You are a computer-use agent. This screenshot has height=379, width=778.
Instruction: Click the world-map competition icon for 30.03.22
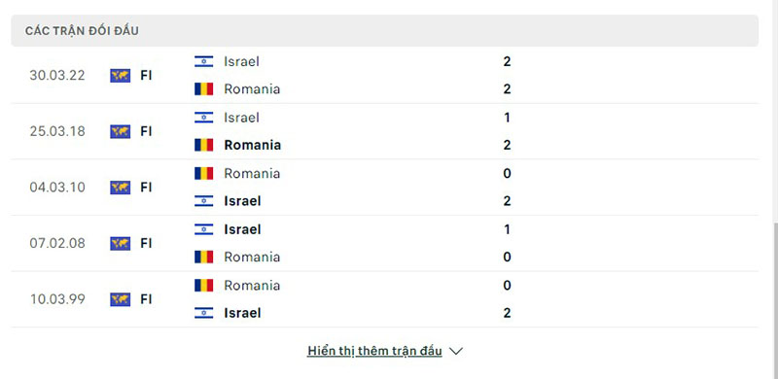[120, 76]
